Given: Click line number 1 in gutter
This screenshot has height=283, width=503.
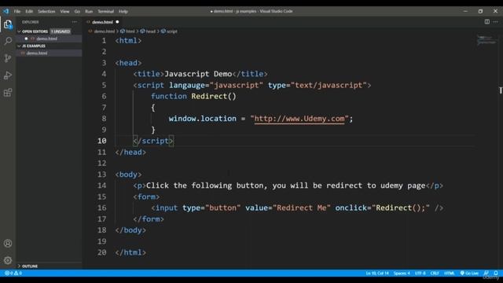Looking at the screenshot, I should [104, 41].
